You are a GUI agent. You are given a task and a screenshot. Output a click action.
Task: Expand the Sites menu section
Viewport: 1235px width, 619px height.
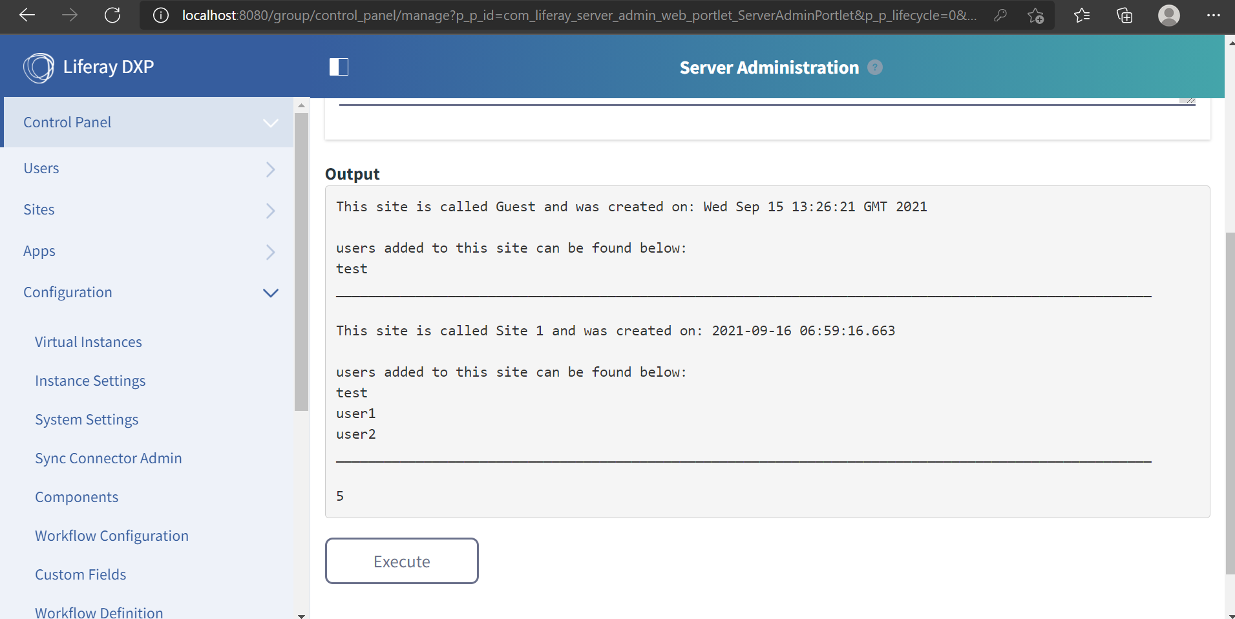pyautogui.click(x=271, y=211)
